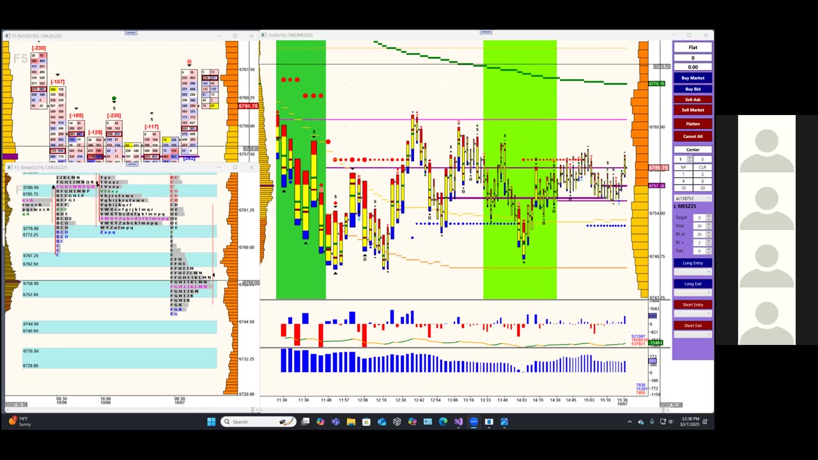
Task: Open the weather widget showing 74°F Sunny
Action: 19,422
